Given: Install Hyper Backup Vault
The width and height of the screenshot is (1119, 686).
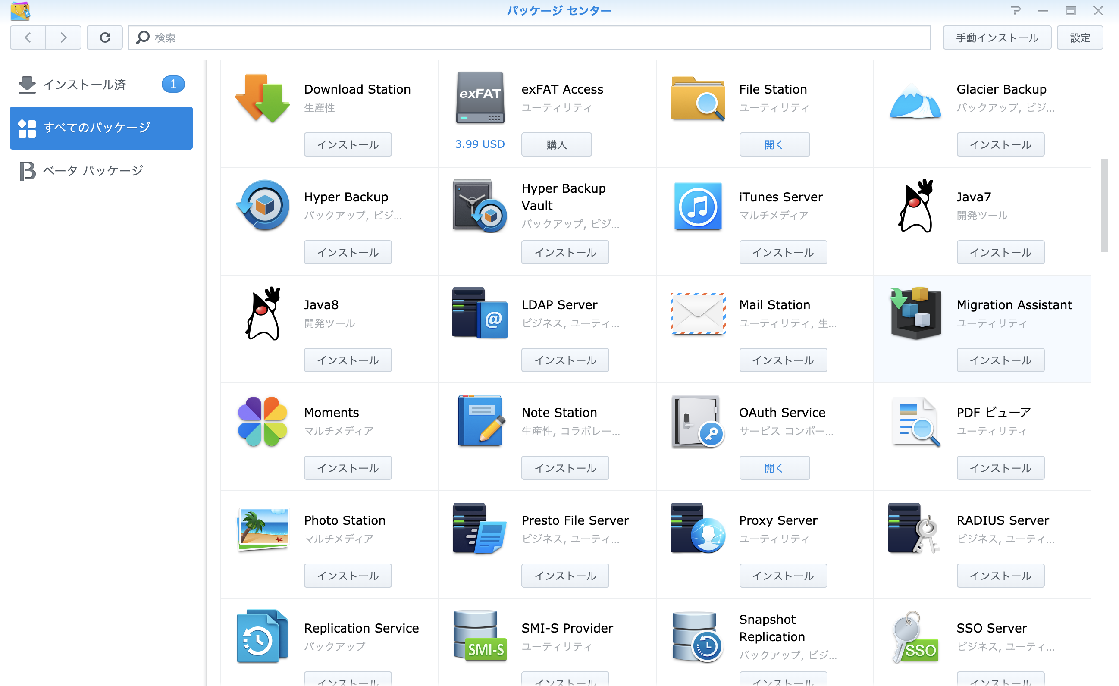Looking at the screenshot, I should [x=565, y=252].
